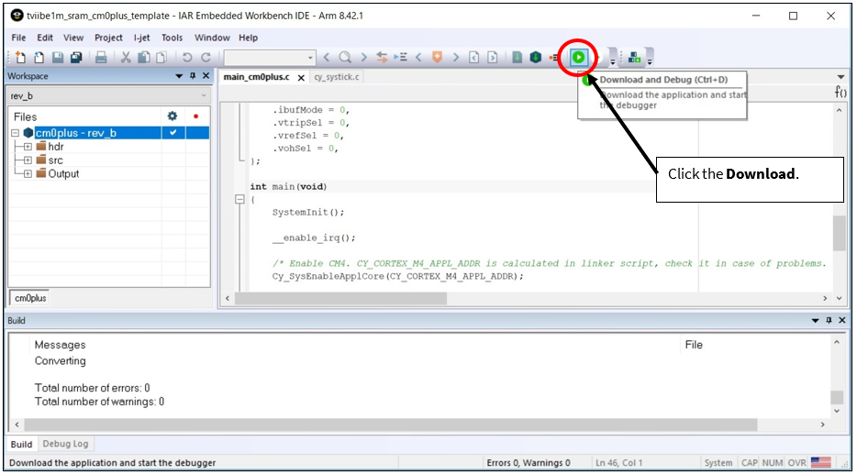
Task: Open the Workspace panel menu arrow
Action: tap(179, 76)
